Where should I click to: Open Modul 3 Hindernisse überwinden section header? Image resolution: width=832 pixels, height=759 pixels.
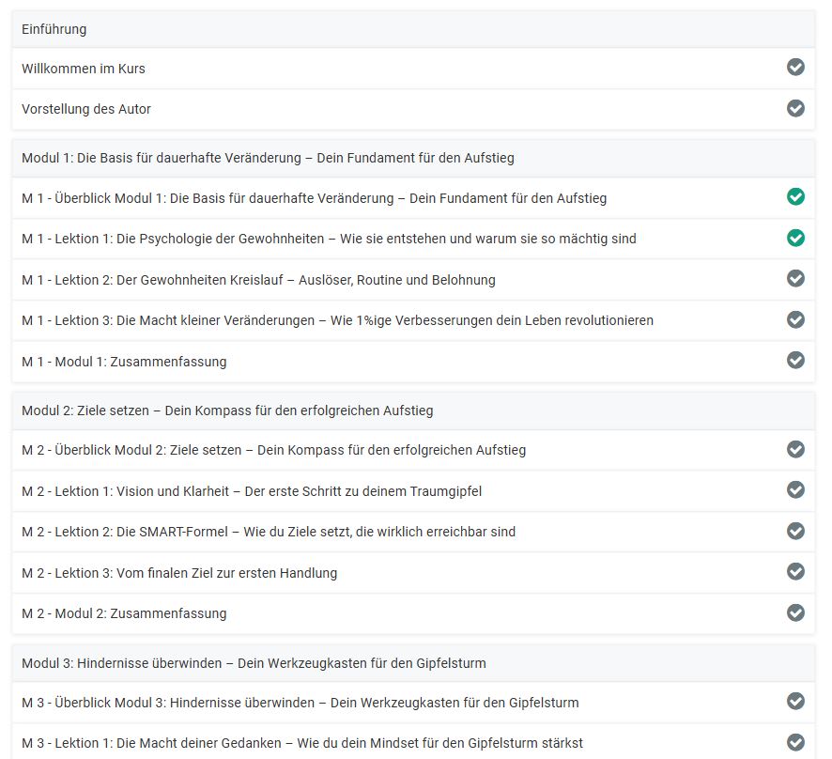[x=413, y=663]
